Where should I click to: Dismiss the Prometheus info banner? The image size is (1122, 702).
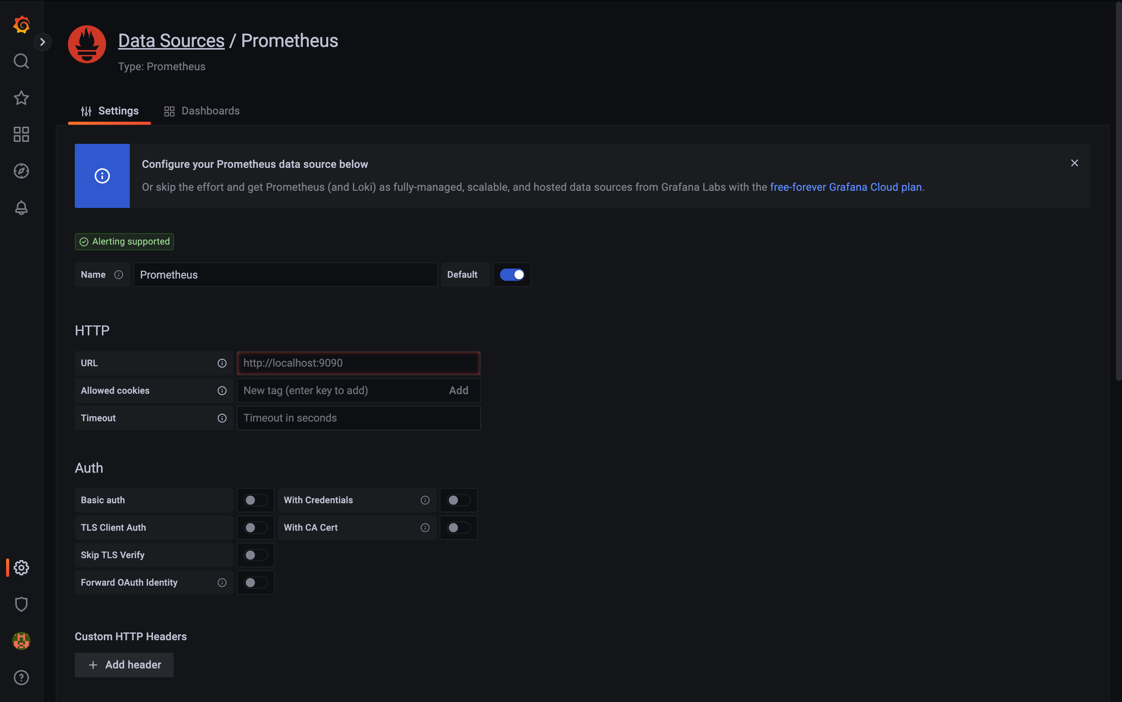[x=1074, y=163]
